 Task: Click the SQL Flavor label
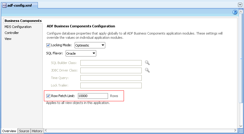(x=54, y=53)
